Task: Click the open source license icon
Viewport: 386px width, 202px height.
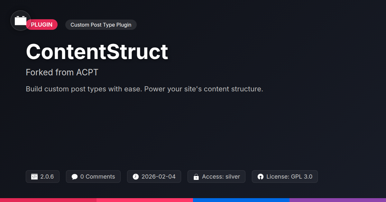Action: 261,177
